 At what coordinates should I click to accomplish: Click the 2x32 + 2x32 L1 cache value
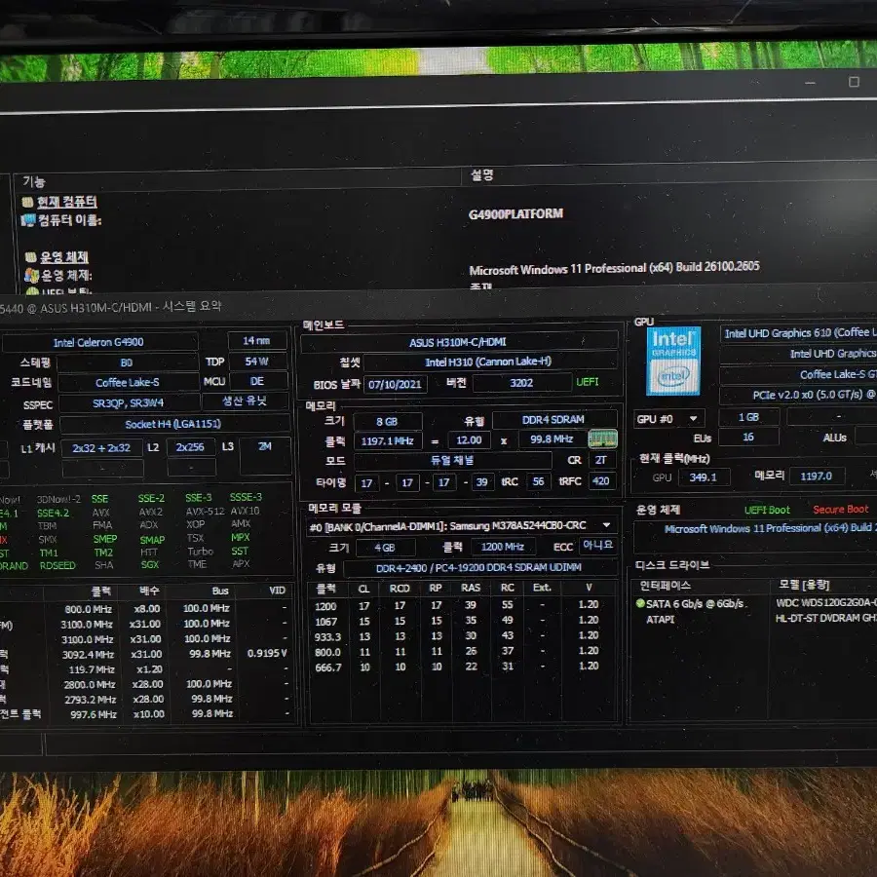(x=101, y=448)
